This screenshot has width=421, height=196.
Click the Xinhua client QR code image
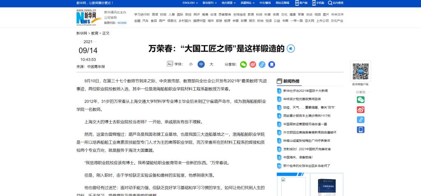tap(360, 71)
